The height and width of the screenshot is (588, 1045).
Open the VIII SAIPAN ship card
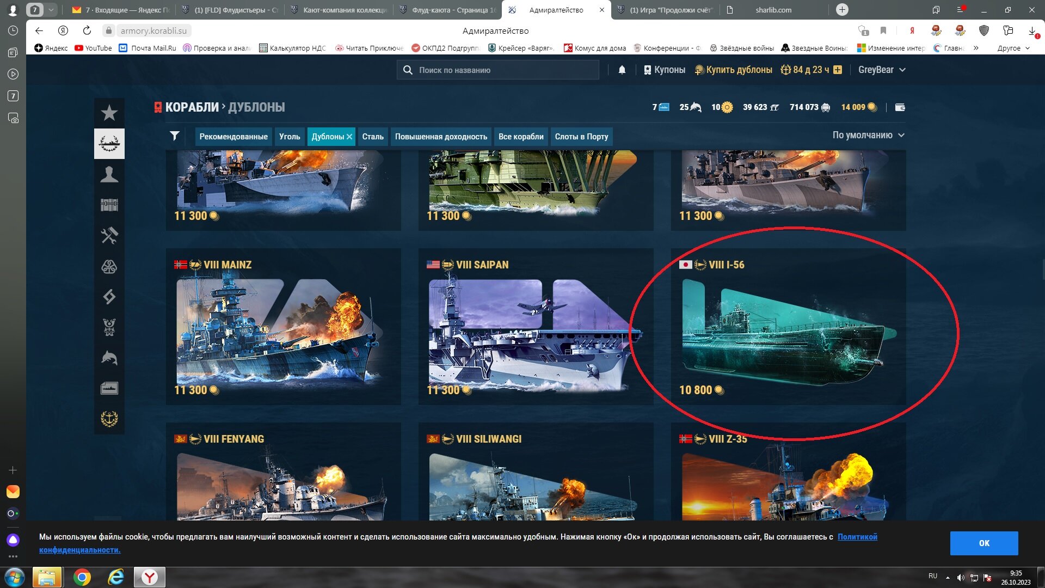[x=536, y=327]
